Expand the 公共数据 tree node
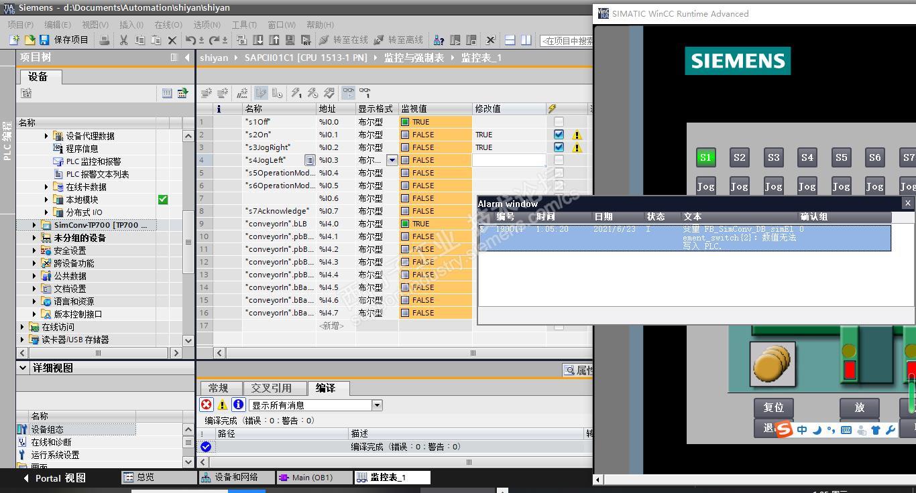 point(35,276)
